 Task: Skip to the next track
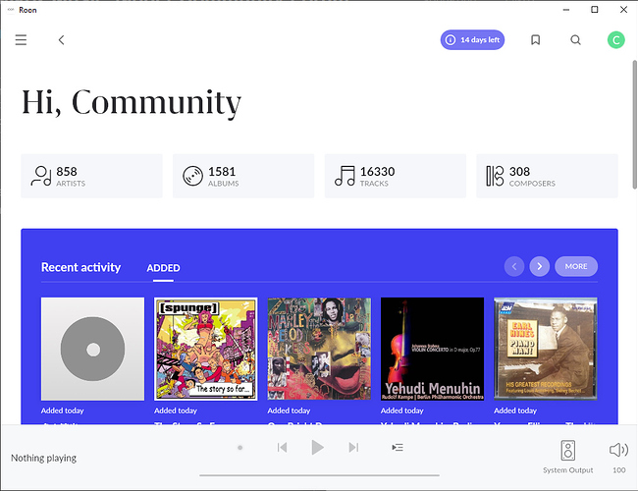click(353, 447)
